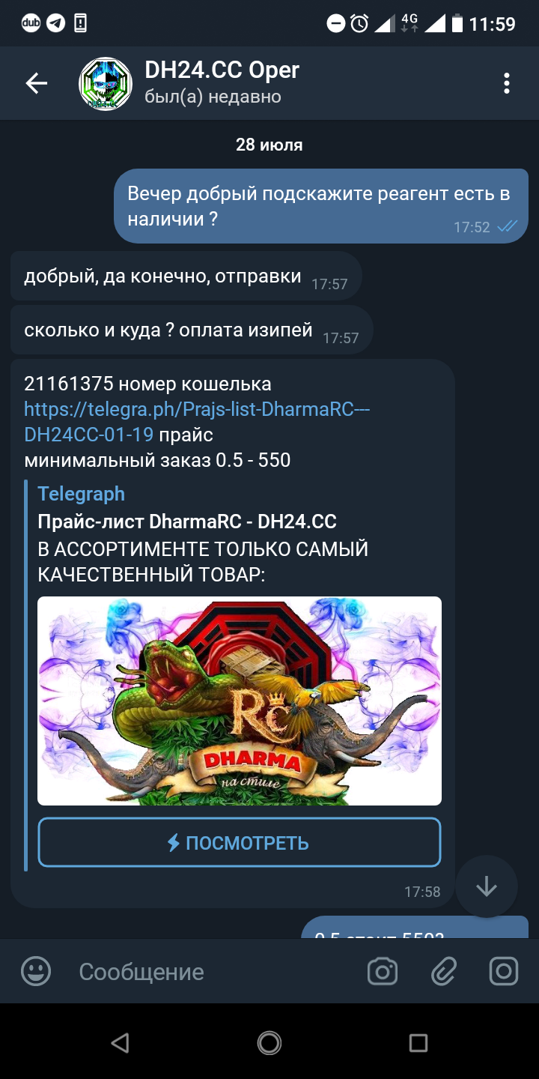Tap the Telegraph preview source title
Viewport: 539px width, 1079px height.
tap(82, 494)
